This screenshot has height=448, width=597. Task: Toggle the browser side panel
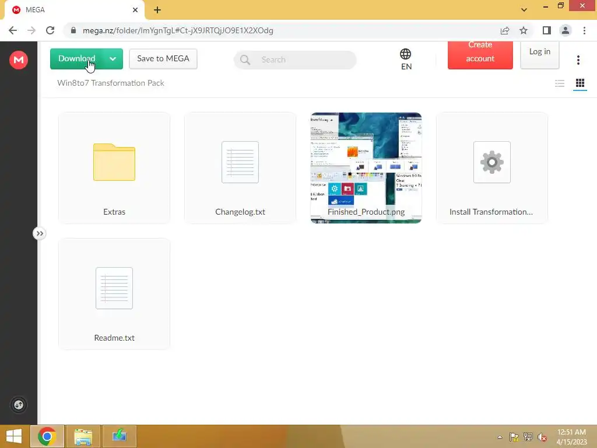tap(547, 30)
